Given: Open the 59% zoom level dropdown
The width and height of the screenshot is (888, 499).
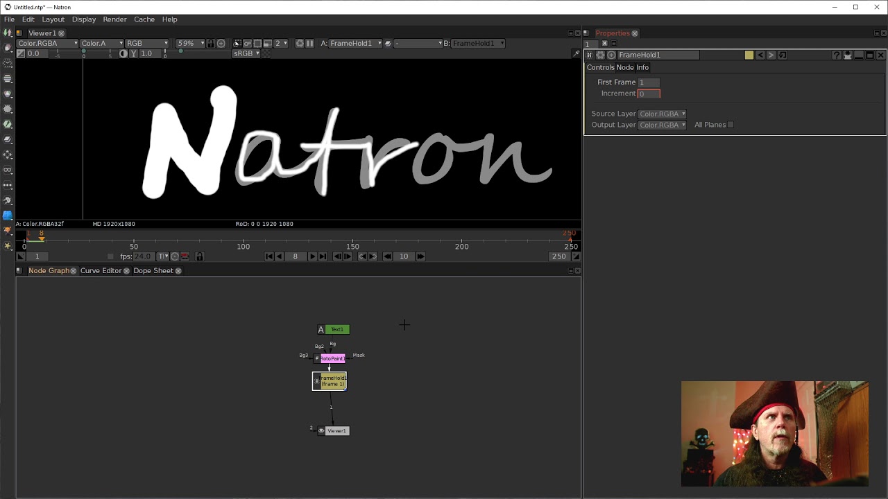Looking at the screenshot, I should point(191,43).
